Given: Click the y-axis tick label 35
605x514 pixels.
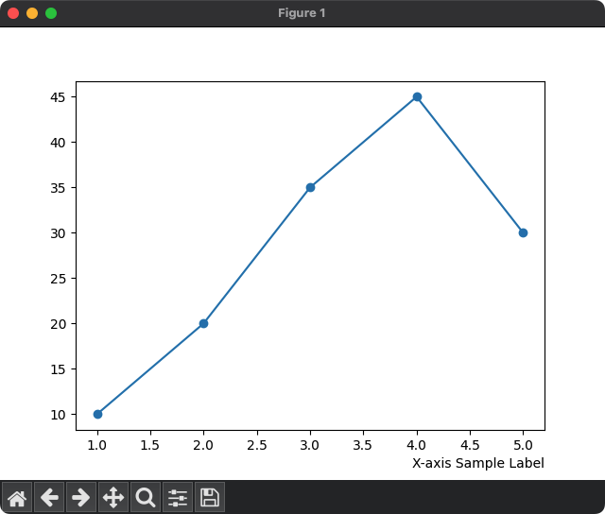Looking at the screenshot, I should coord(58,188).
